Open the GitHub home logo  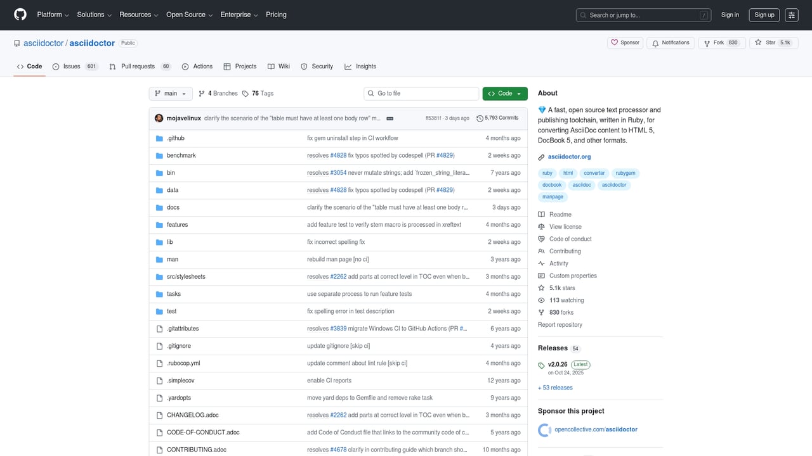click(x=20, y=15)
